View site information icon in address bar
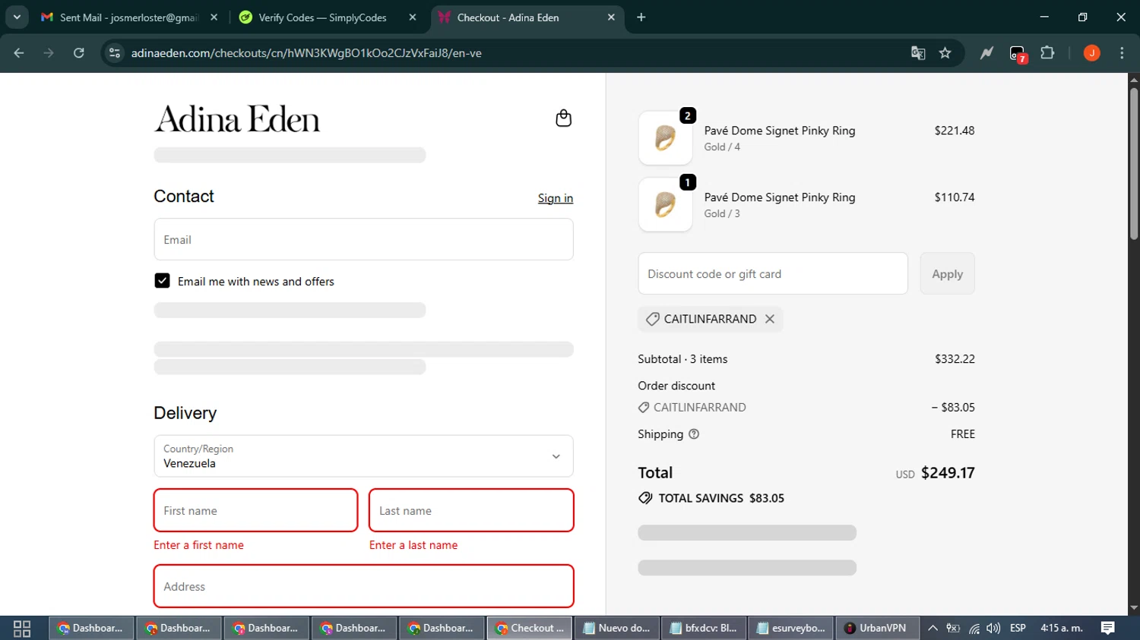This screenshot has height=640, width=1140. tap(115, 53)
